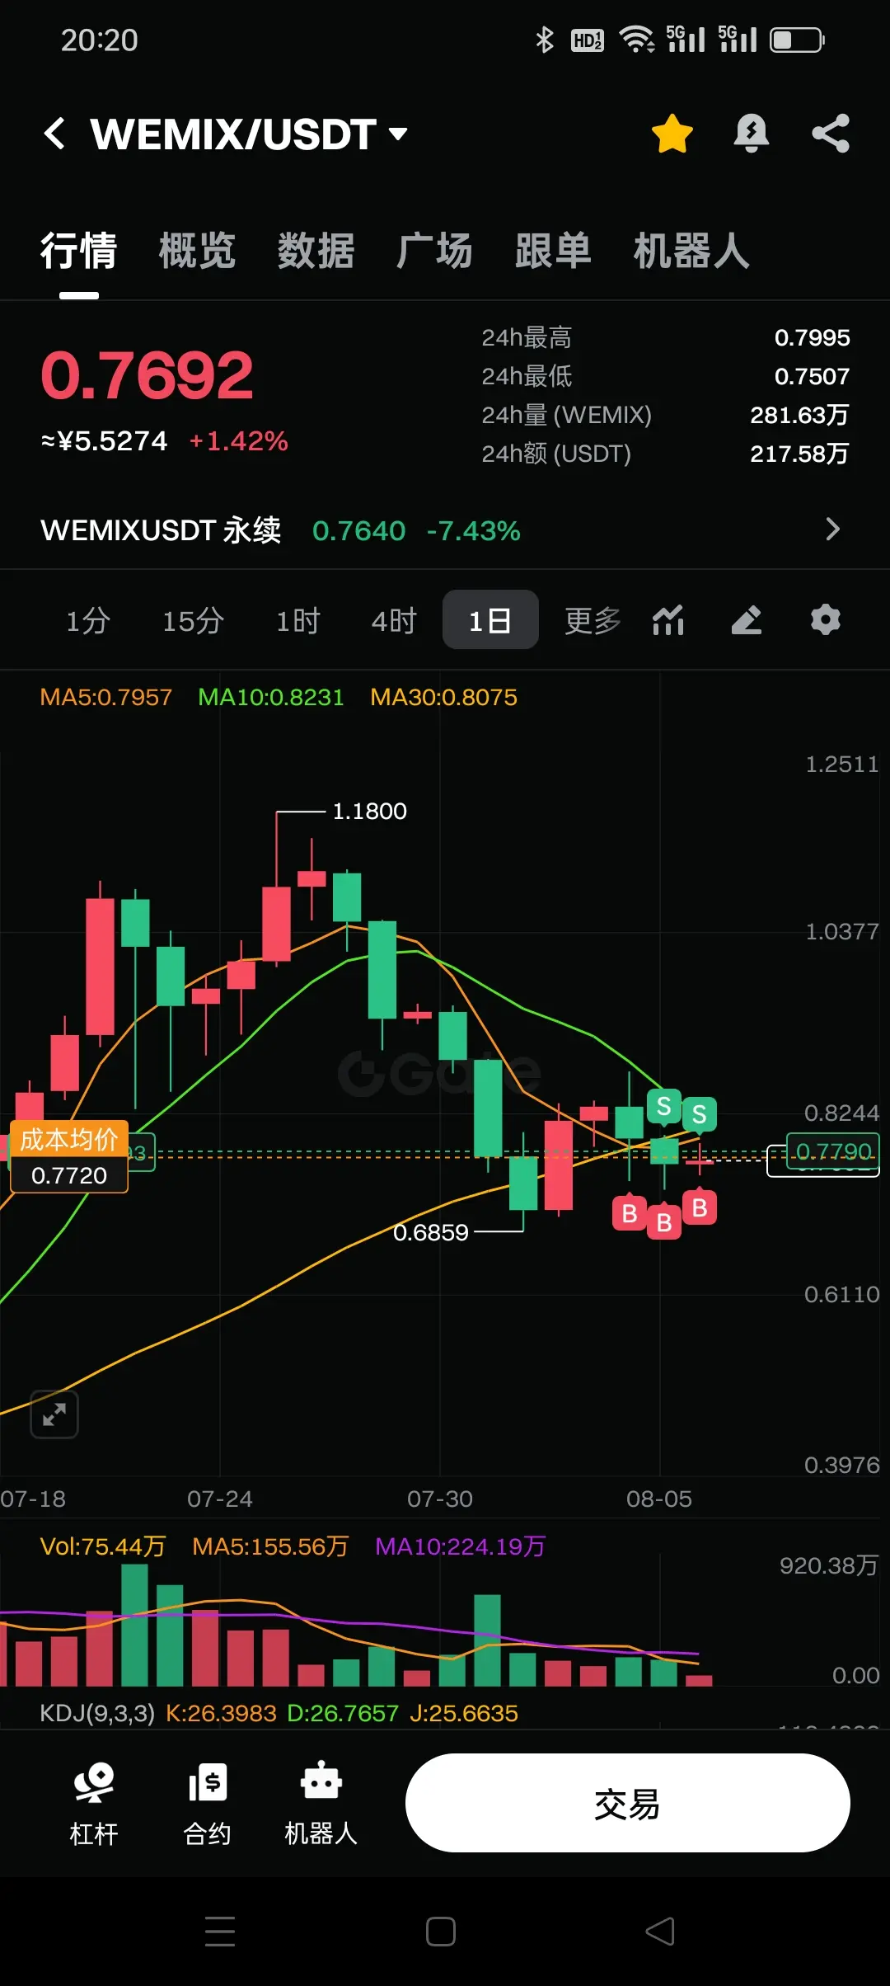Open the WEMIX/USDT pair dropdown
The image size is (890, 1986).
250,134
